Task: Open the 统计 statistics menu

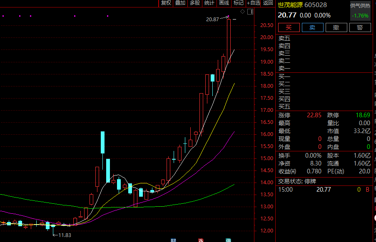Action: (x=209, y=3)
